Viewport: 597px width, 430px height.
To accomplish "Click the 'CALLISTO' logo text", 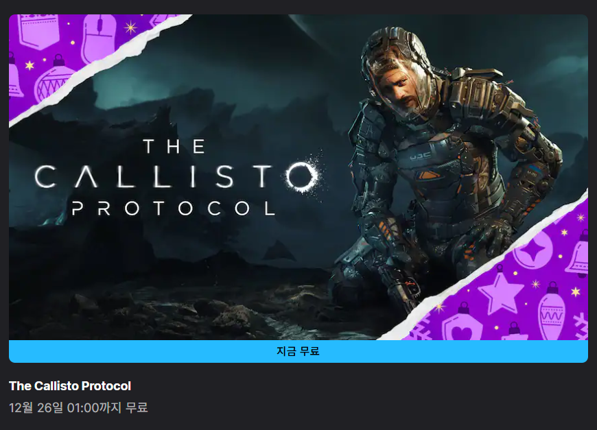I will click(x=176, y=176).
